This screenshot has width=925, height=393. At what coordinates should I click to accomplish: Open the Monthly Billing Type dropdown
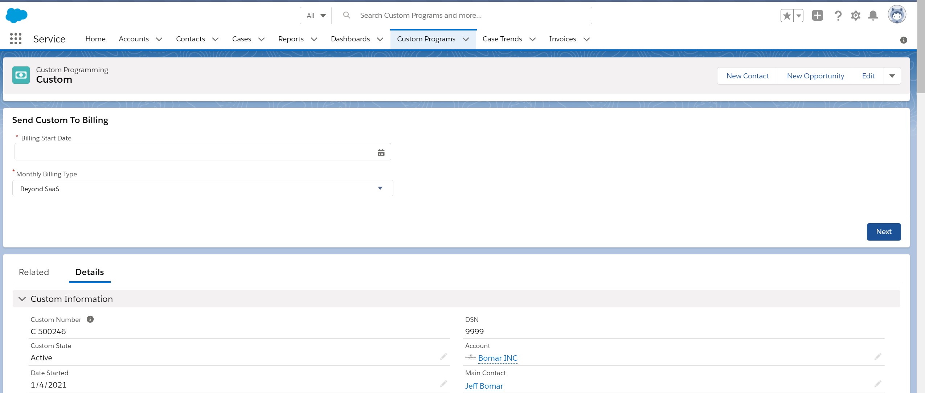202,188
